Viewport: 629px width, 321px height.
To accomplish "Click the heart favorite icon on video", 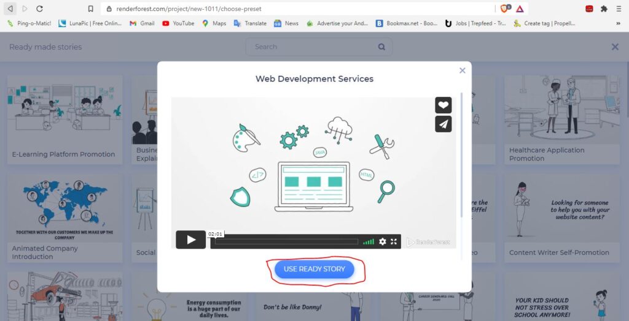I will pos(443,105).
